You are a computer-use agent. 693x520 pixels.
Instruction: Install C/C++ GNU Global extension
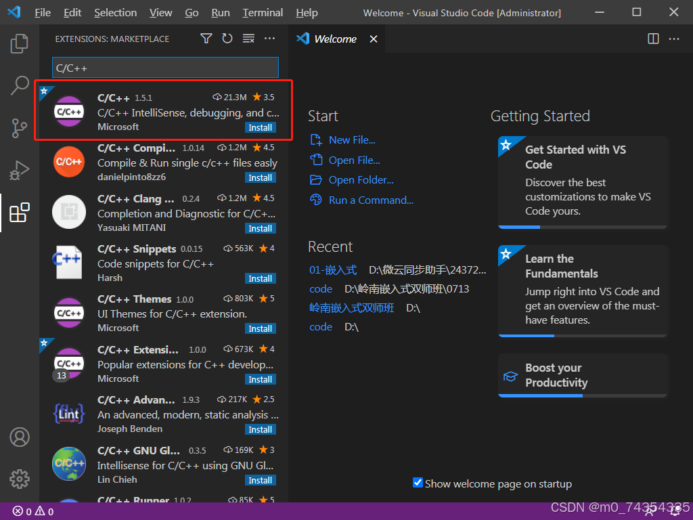(261, 481)
